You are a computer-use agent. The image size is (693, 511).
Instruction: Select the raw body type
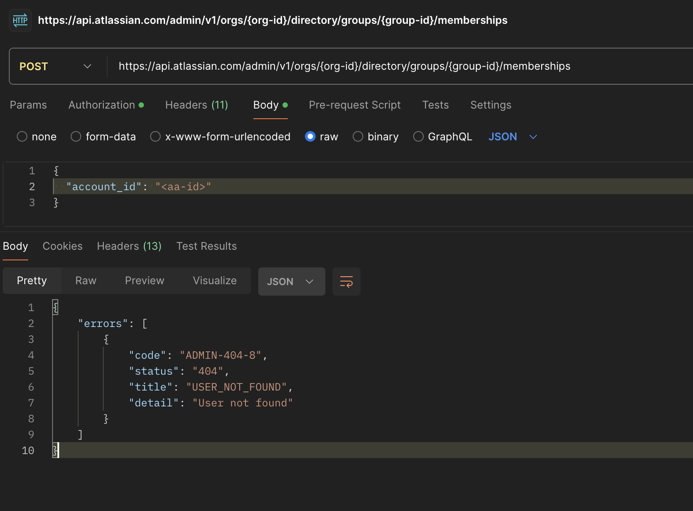pos(322,137)
